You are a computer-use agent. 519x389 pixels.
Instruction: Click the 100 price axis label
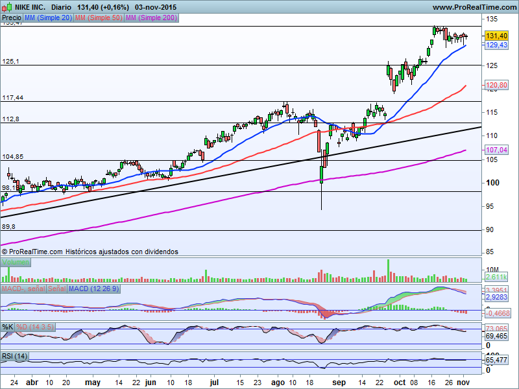[x=492, y=183]
